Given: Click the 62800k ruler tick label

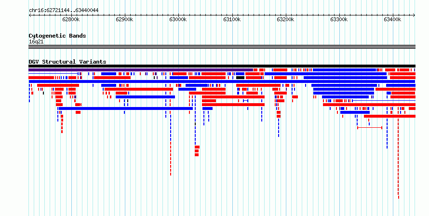Looking at the screenshot, I should (71, 19).
